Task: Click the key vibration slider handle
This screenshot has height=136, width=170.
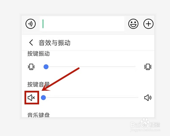Action: coord(46,67)
